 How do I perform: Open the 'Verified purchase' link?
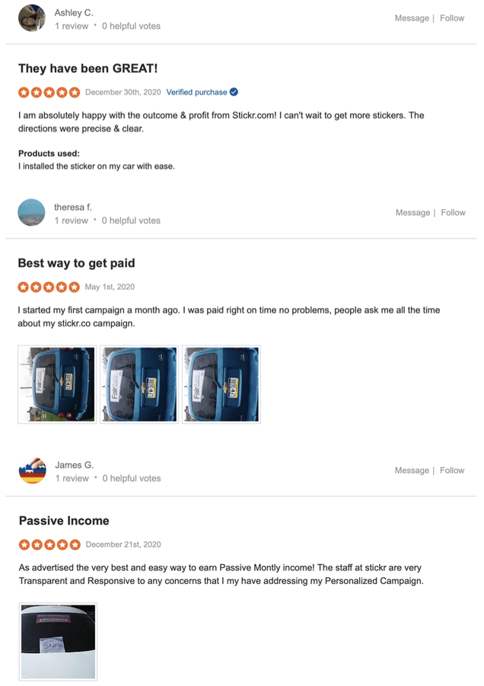[196, 93]
